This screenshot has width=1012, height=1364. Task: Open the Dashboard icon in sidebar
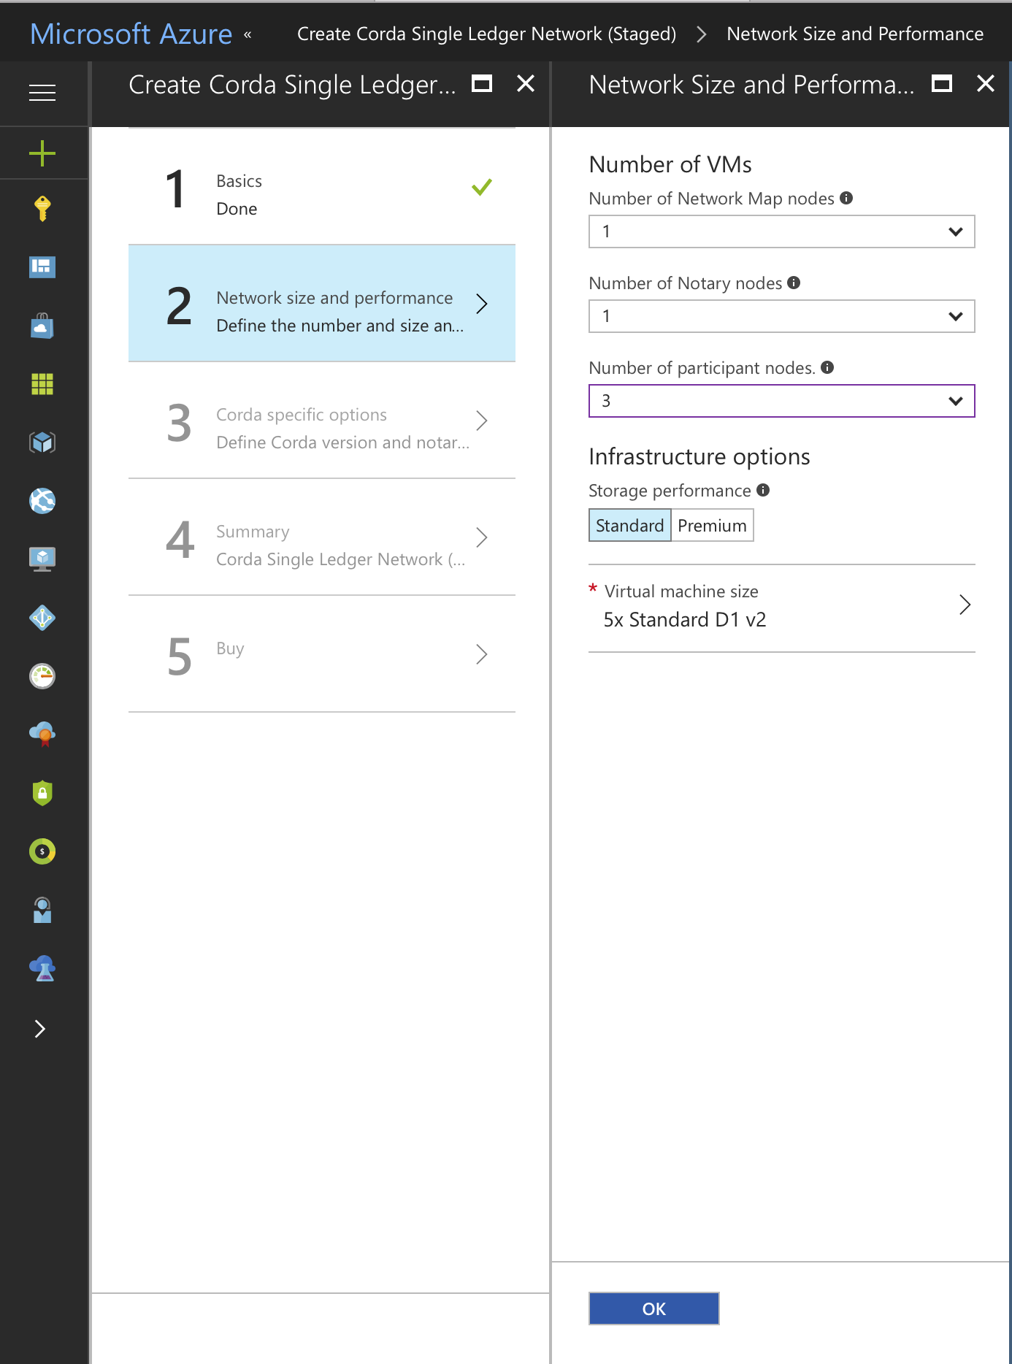(42, 267)
